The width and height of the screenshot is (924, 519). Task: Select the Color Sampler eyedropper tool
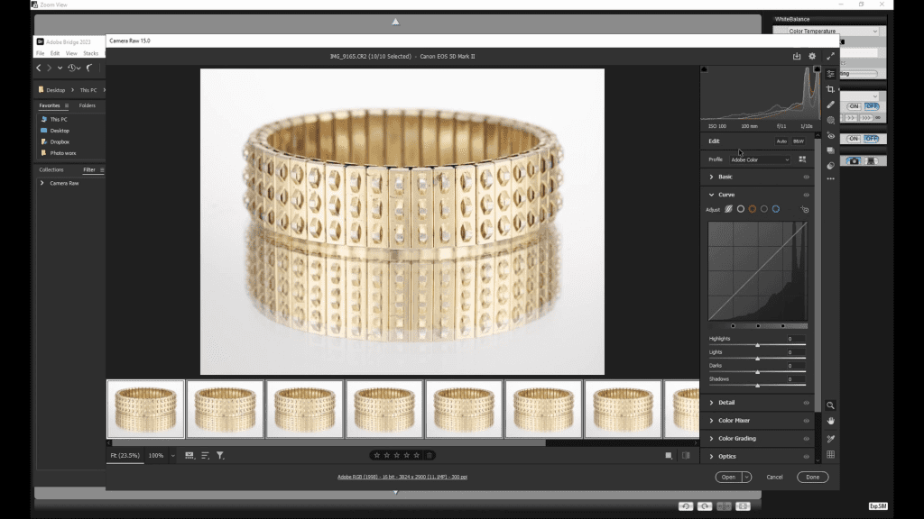pos(830,439)
